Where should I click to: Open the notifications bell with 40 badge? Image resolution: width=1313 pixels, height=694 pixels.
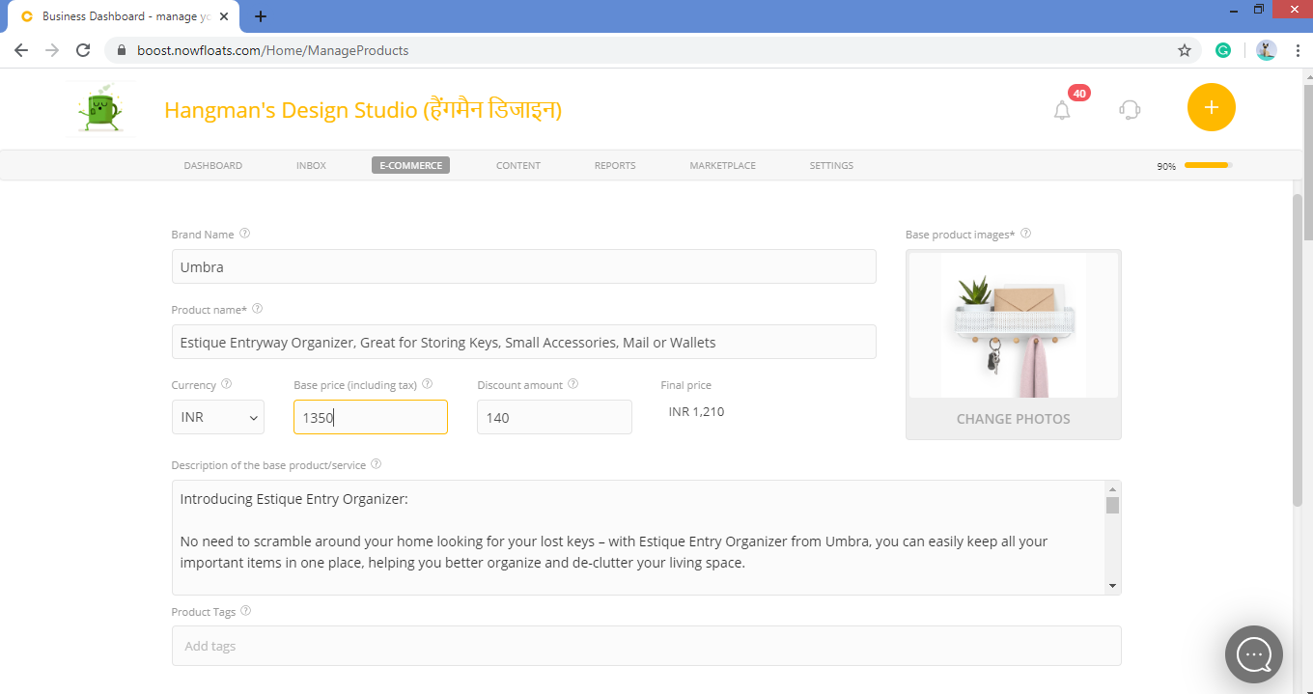pos(1062,110)
